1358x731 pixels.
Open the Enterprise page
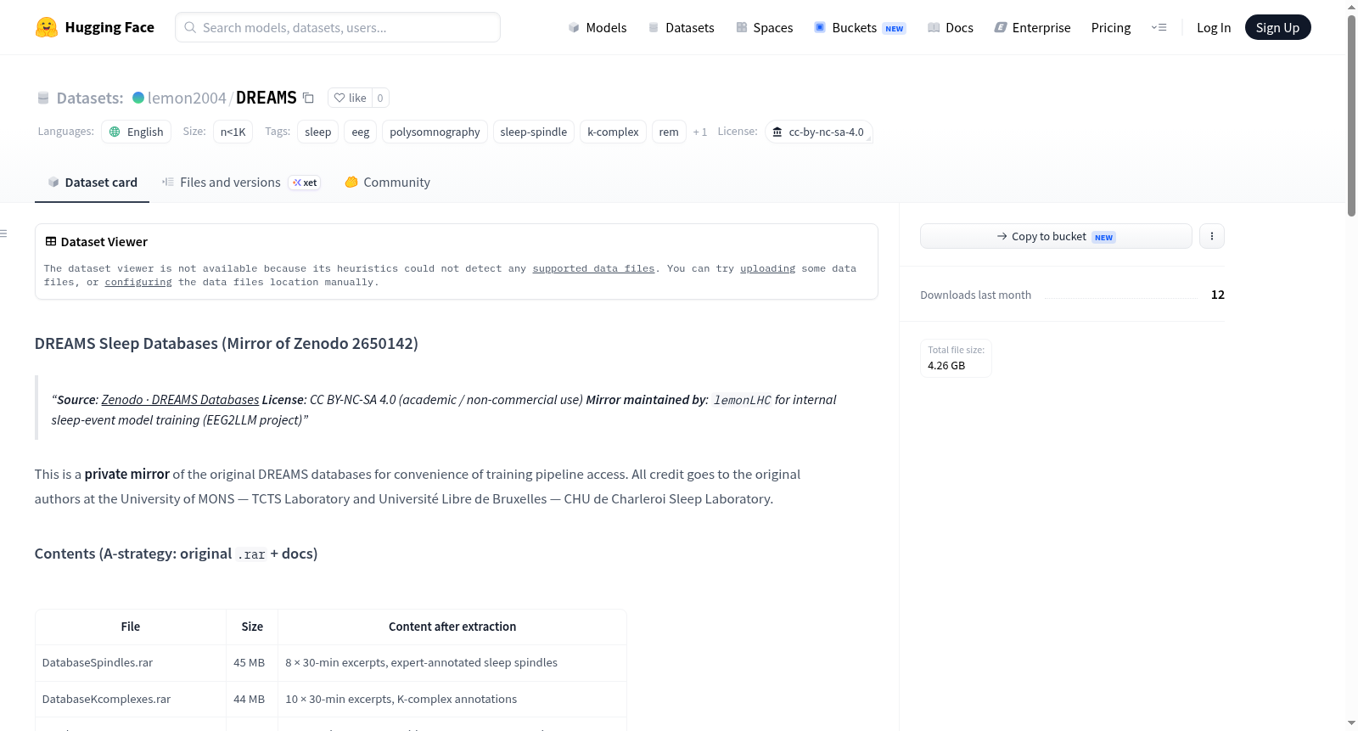click(1032, 27)
